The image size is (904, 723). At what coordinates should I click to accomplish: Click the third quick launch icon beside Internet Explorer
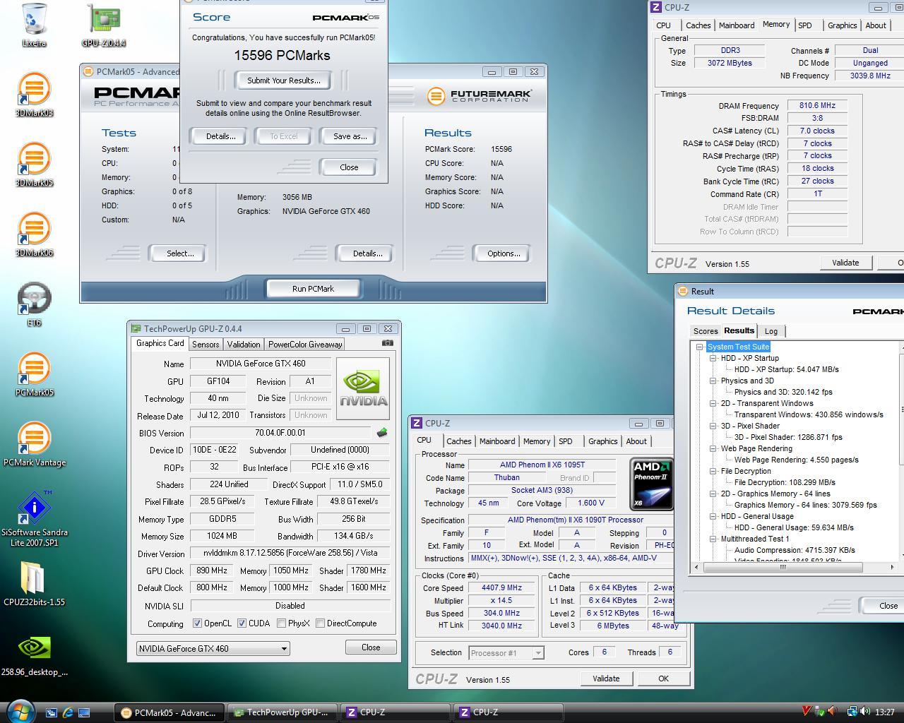tap(84, 712)
